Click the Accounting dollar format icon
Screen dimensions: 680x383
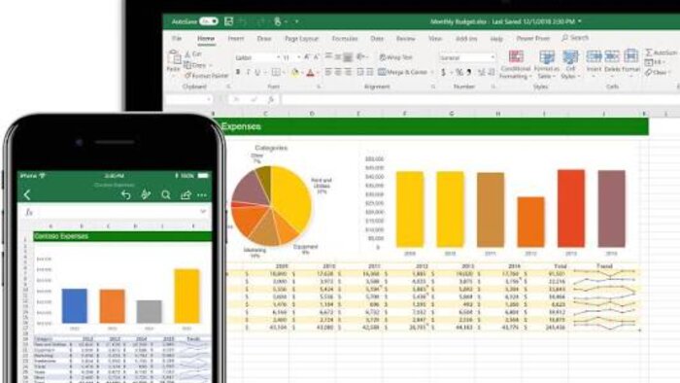[443, 73]
